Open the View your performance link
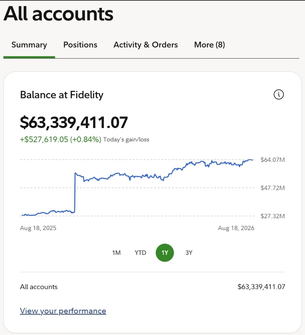Viewport: 305px width, 335px height. tap(63, 311)
